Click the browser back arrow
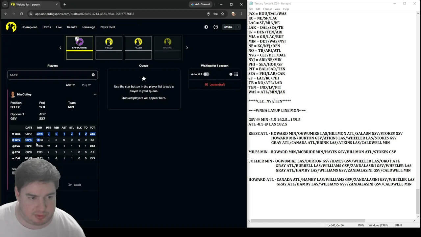This screenshot has height=237, width=421. point(6,14)
